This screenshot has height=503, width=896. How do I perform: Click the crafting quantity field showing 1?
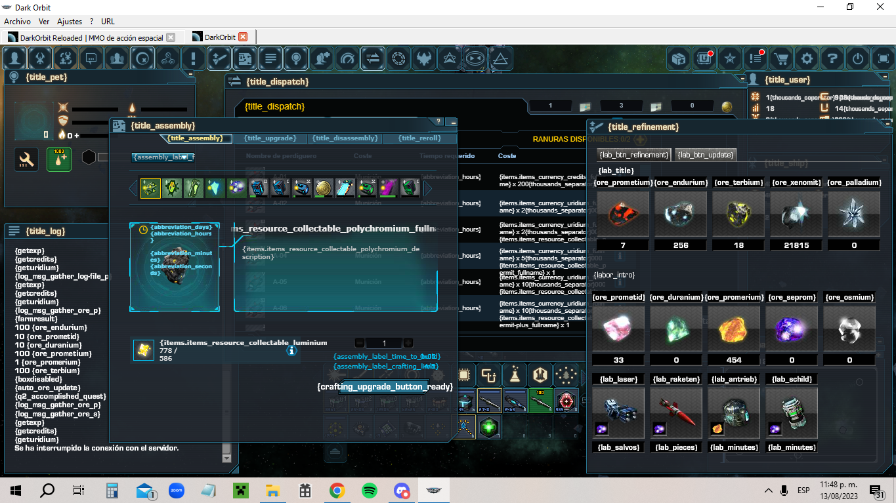pos(384,343)
